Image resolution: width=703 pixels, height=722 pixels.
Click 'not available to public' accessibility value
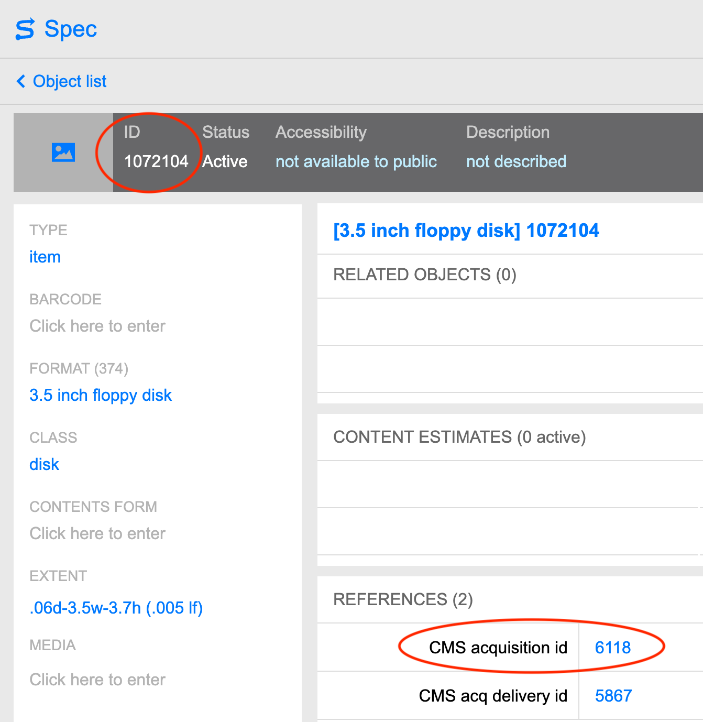click(x=356, y=161)
